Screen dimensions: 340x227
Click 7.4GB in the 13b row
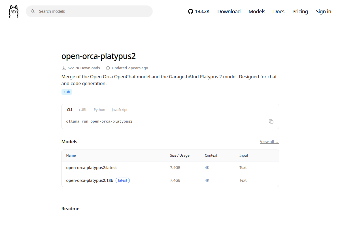coord(175,180)
